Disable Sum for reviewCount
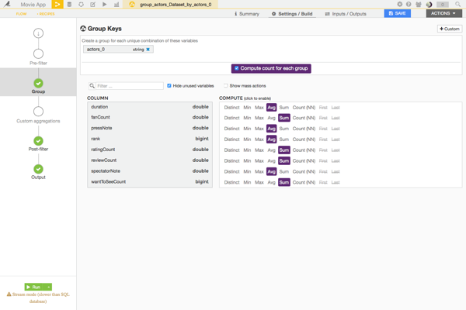The width and height of the screenshot is (466, 310). pos(284,160)
